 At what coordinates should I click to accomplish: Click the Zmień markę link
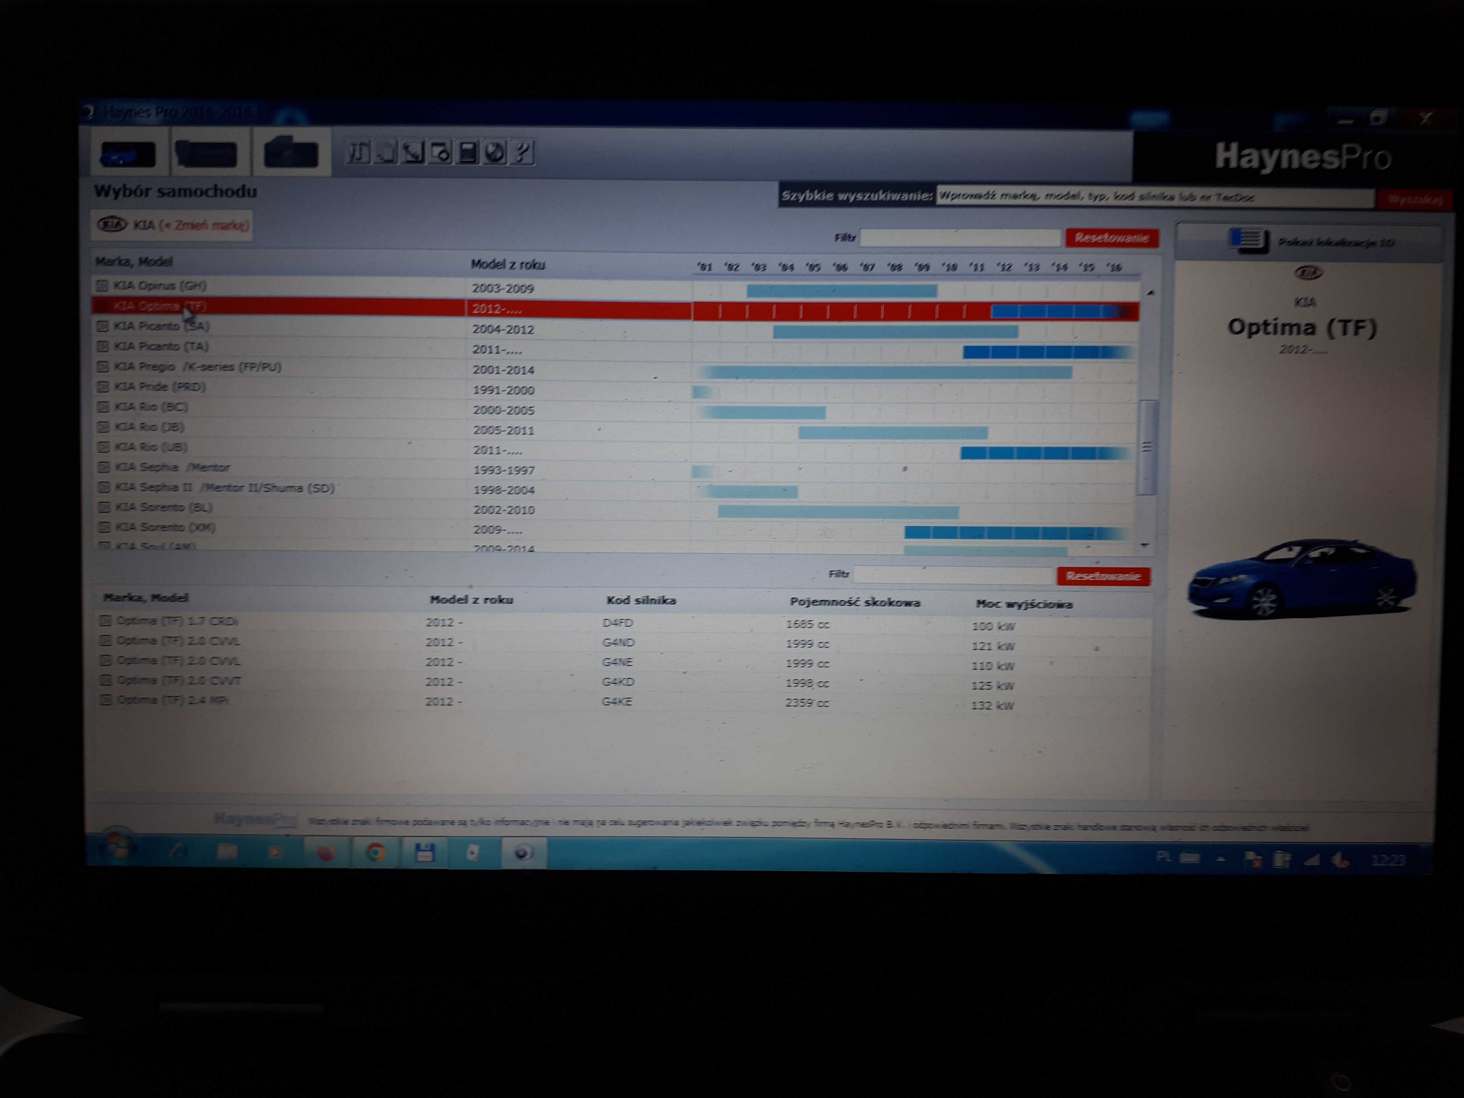204,226
